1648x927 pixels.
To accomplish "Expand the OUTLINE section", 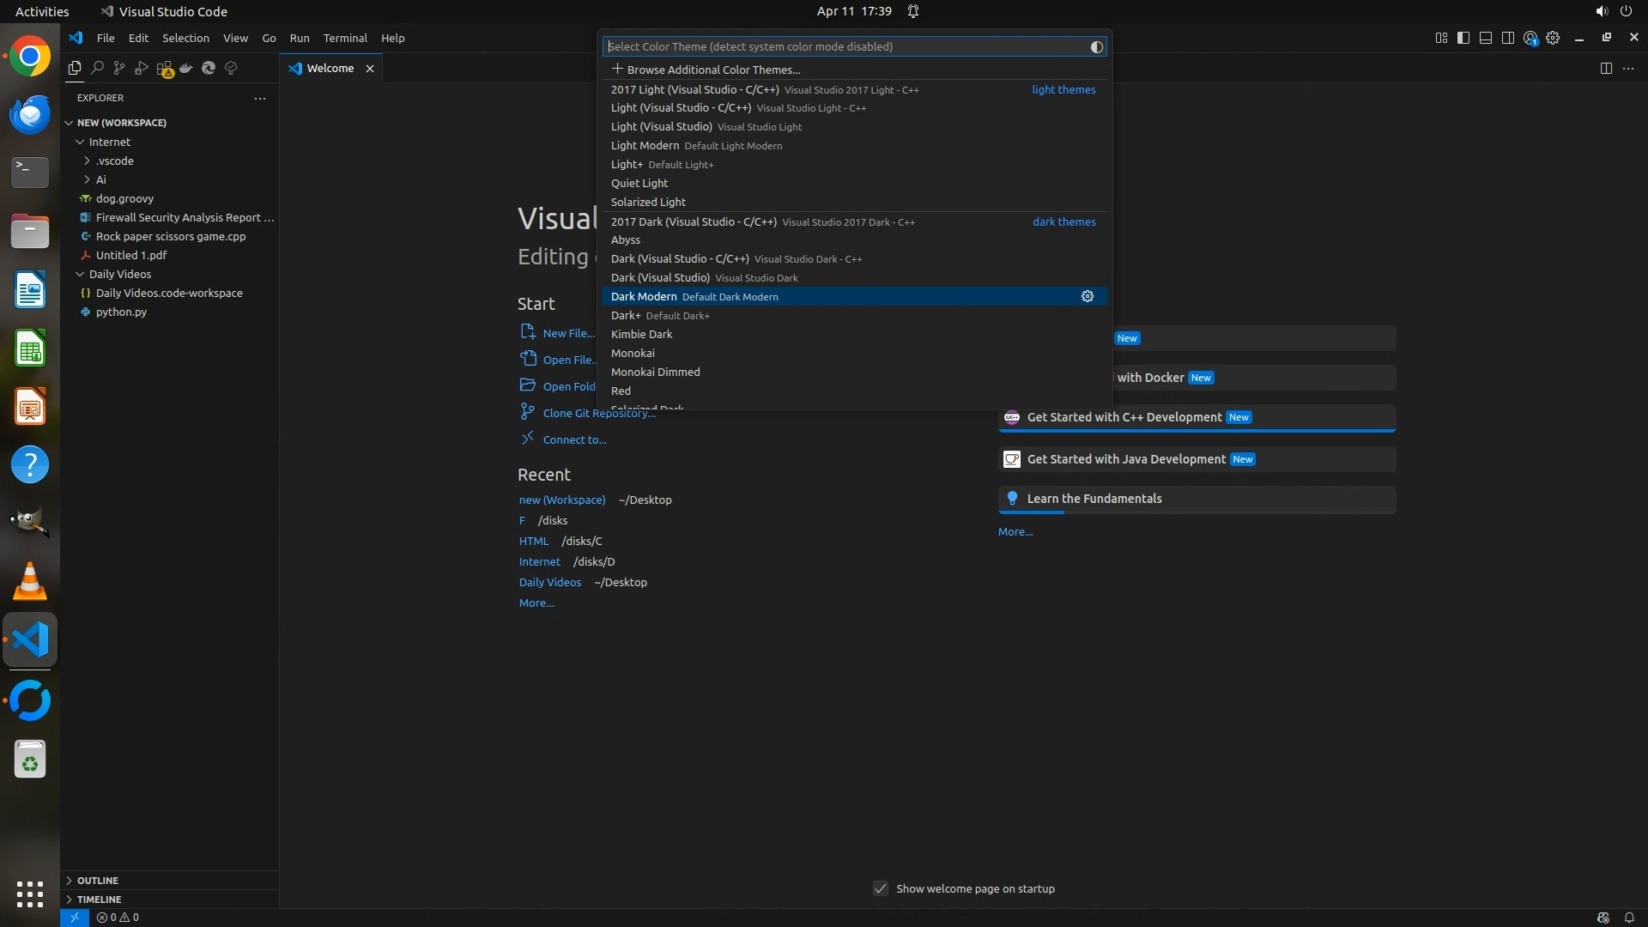I will 98,880.
